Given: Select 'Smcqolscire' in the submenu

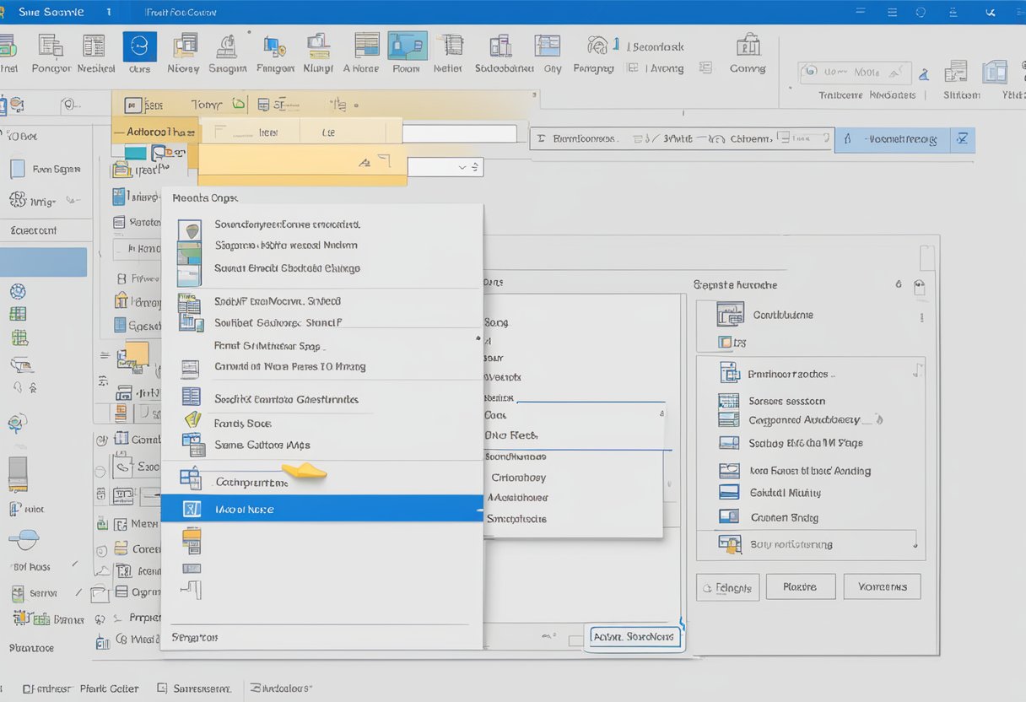Looking at the screenshot, I should point(517,519).
